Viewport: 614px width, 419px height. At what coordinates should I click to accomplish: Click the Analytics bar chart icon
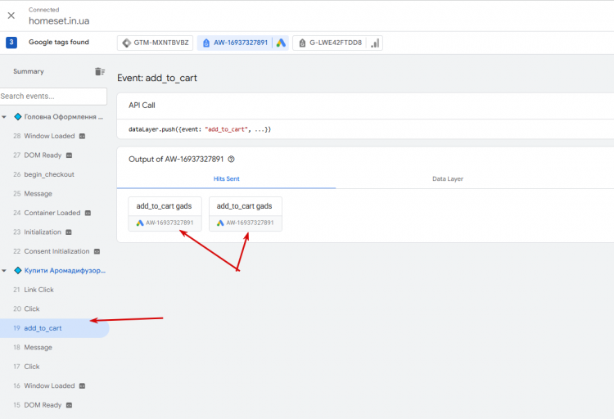pyautogui.click(x=375, y=43)
